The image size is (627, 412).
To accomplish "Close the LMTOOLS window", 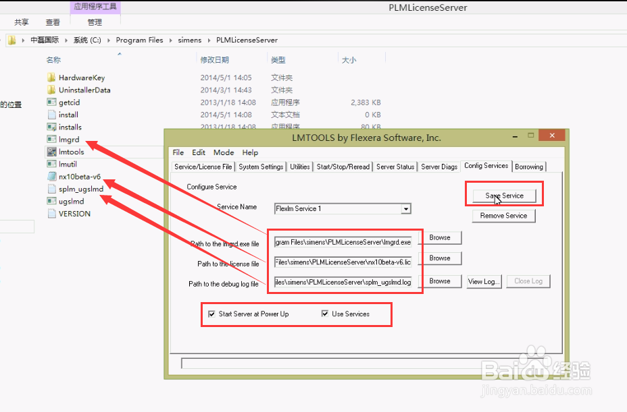I will point(552,136).
